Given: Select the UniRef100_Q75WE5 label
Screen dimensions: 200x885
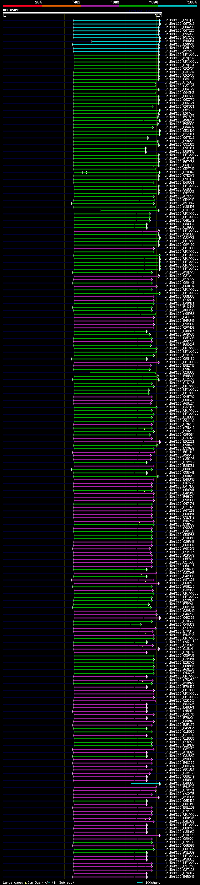Looking at the screenshot, I should point(179,83).
